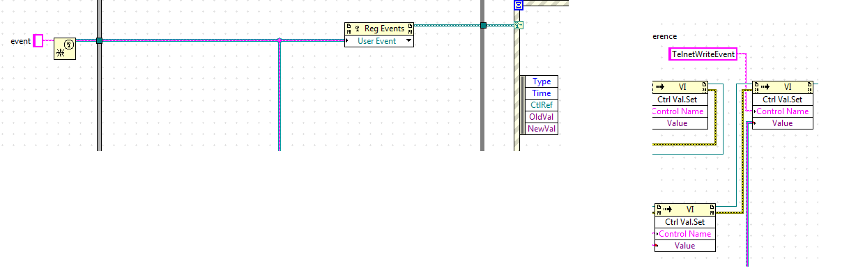
Task: Select Value row of the rightmost invoke node
Action: (x=782, y=123)
